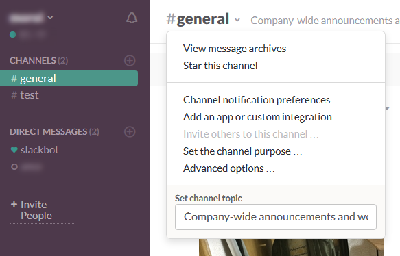Open Channel notification preferences
The height and width of the screenshot is (256, 400).
click(x=262, y=100)
